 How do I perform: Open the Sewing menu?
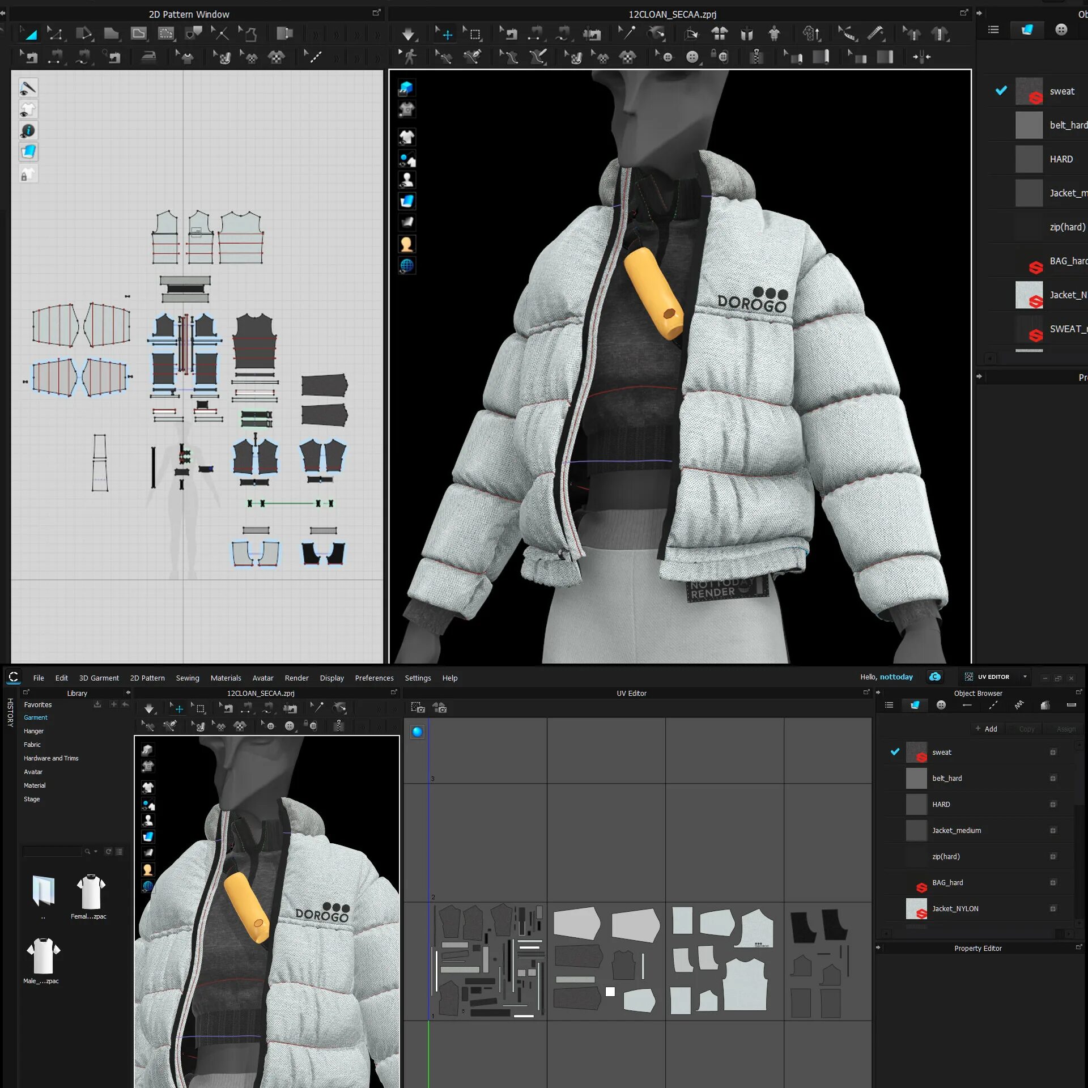tap(187, 678)
